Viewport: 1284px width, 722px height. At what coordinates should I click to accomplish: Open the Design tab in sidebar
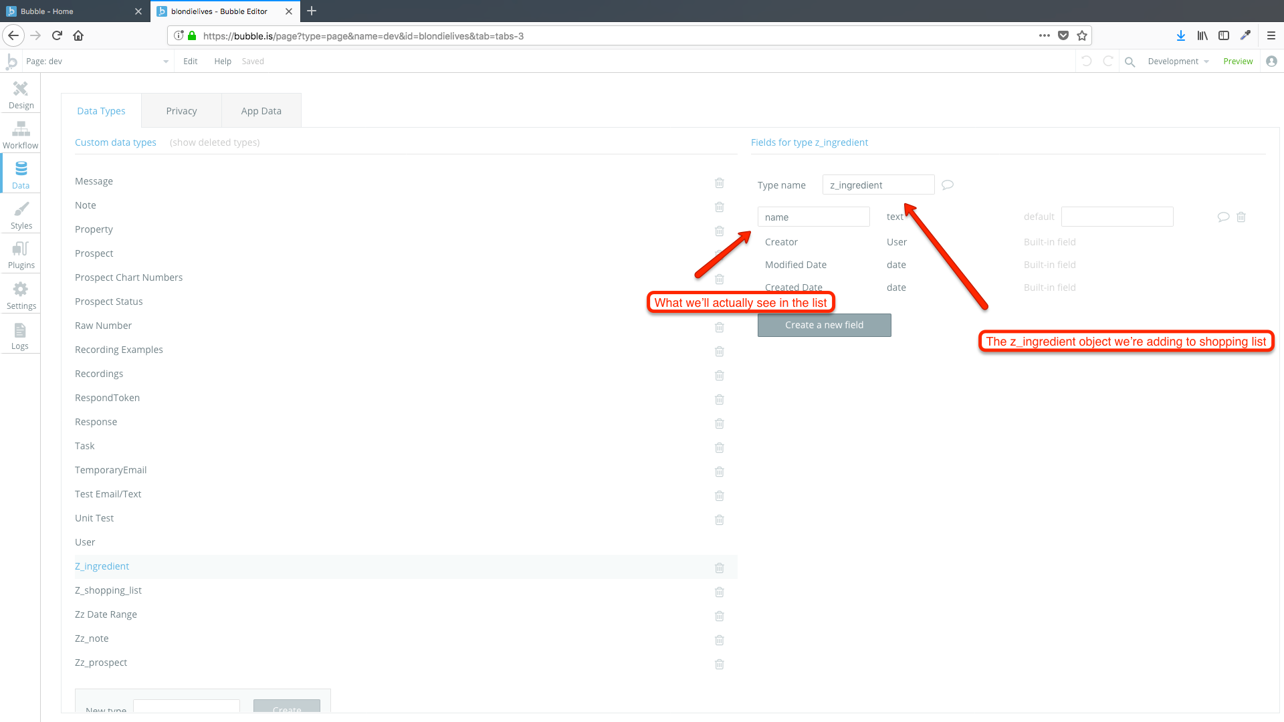[21, 94]
